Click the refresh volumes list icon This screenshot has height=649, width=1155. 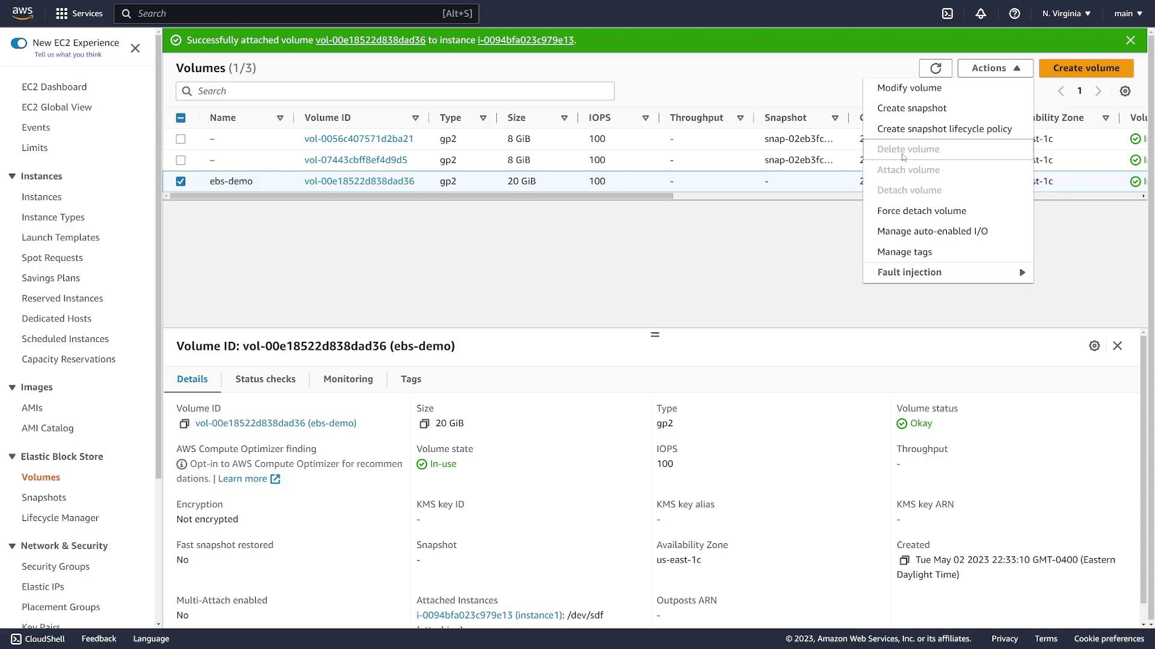click(935, 68)
